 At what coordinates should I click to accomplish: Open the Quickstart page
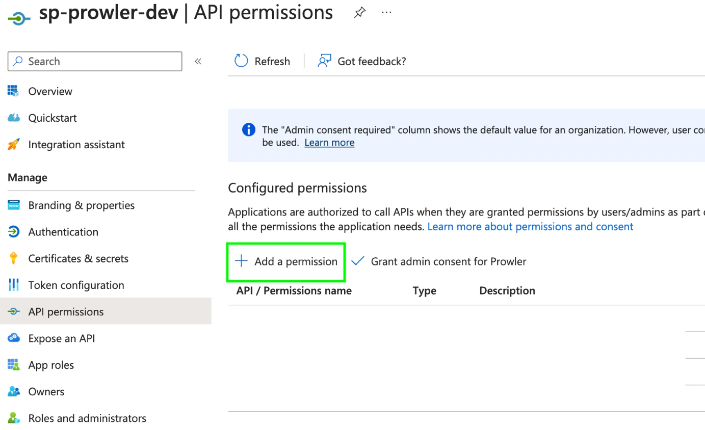tap(52, 118)
